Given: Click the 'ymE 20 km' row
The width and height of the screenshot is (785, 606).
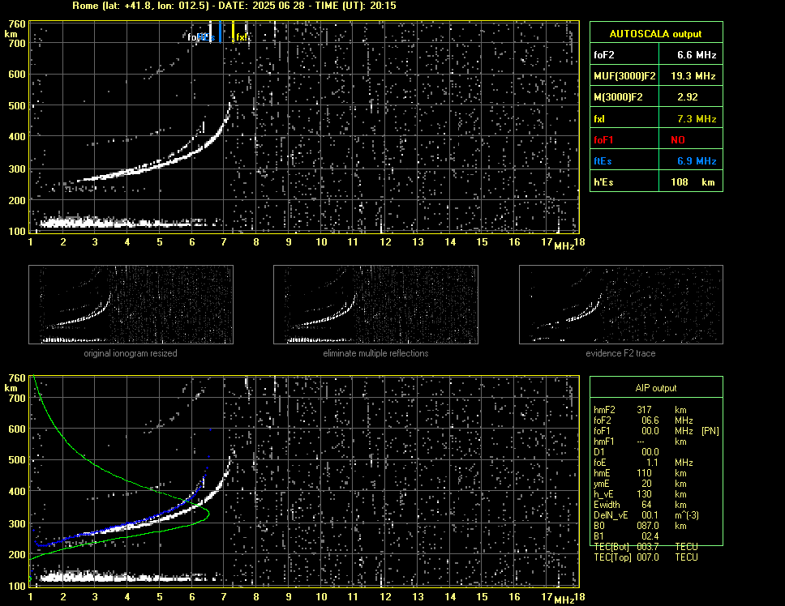Looking at the screenshot, I should click(x=641, y=484).
